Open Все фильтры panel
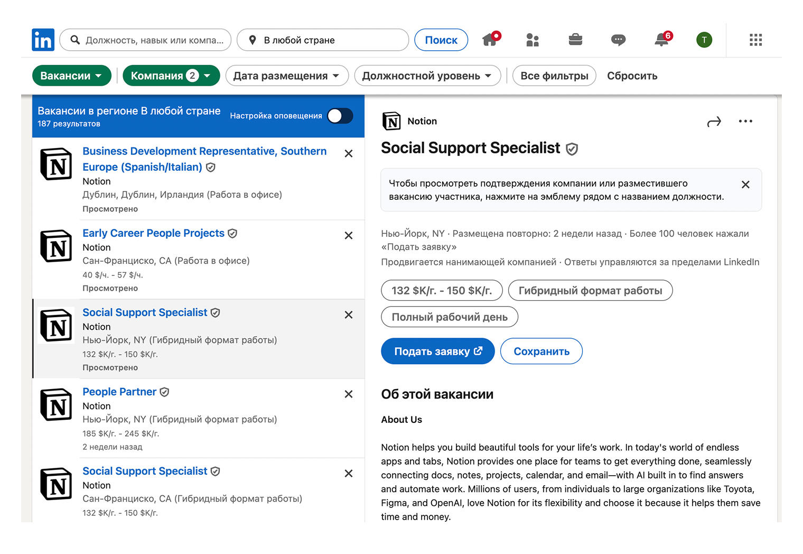 click(x=554, y=76)
